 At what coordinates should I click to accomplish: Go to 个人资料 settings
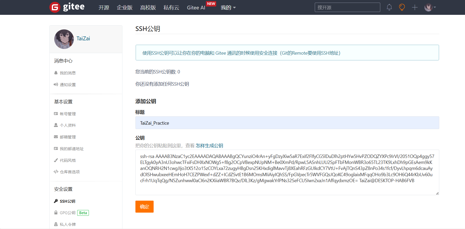[x=68, y=125]
